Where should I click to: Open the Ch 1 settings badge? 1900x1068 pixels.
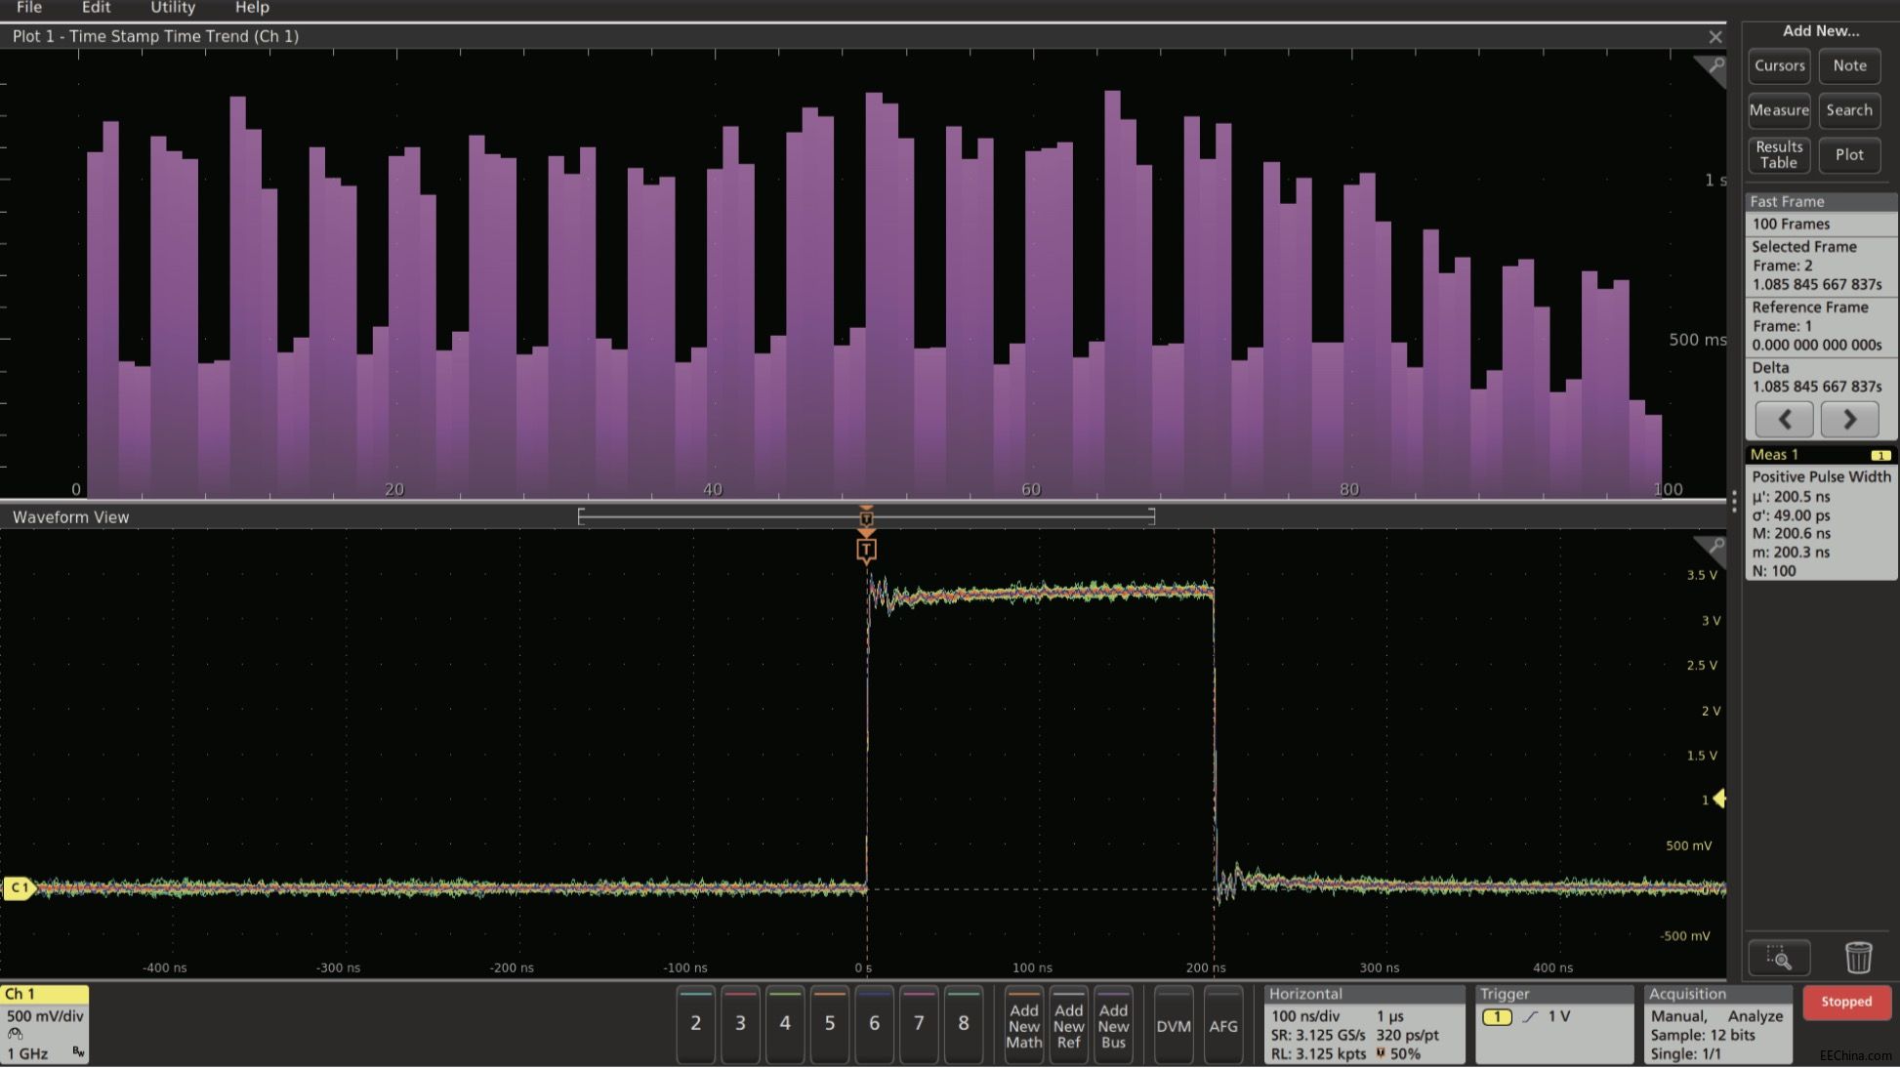[x=45, y=1024]
